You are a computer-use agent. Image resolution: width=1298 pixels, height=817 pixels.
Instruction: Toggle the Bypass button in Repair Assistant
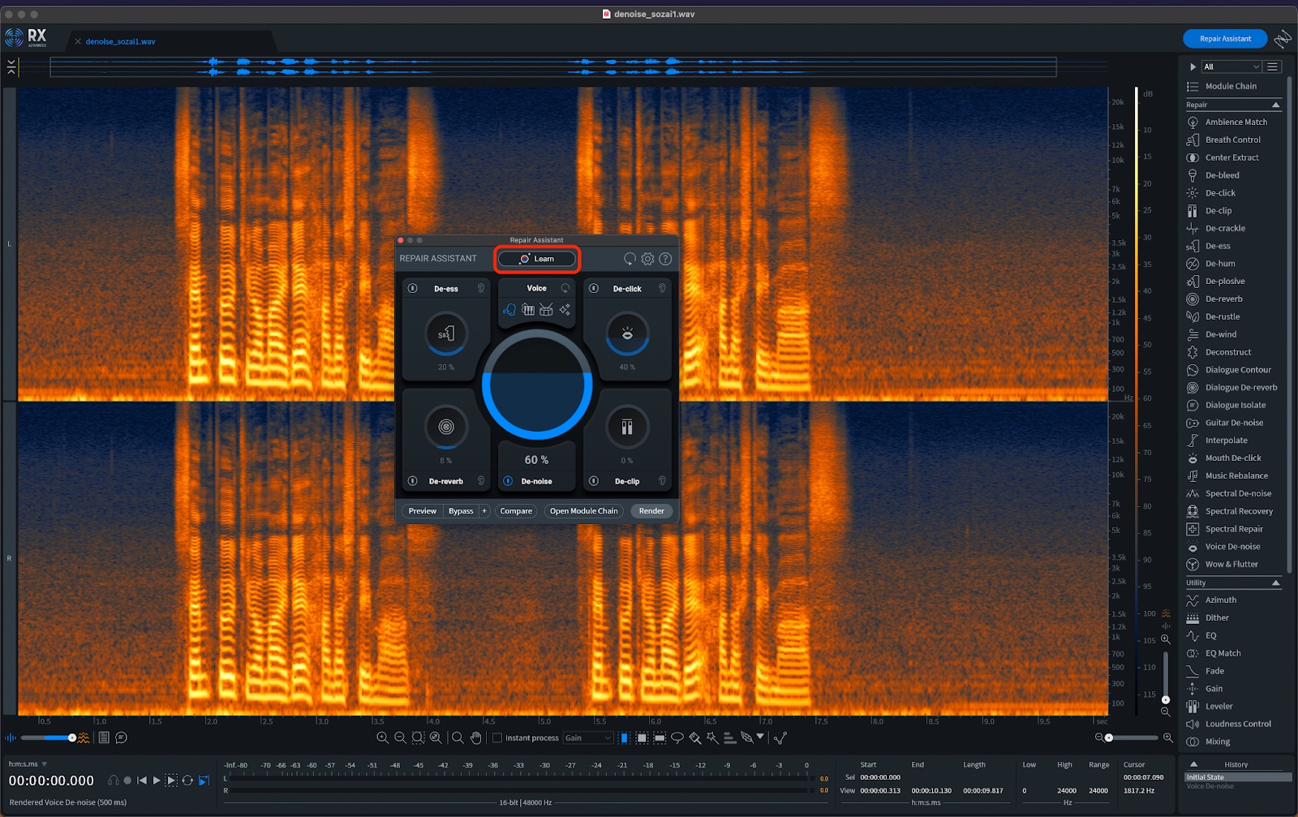(x=461, y=511)
